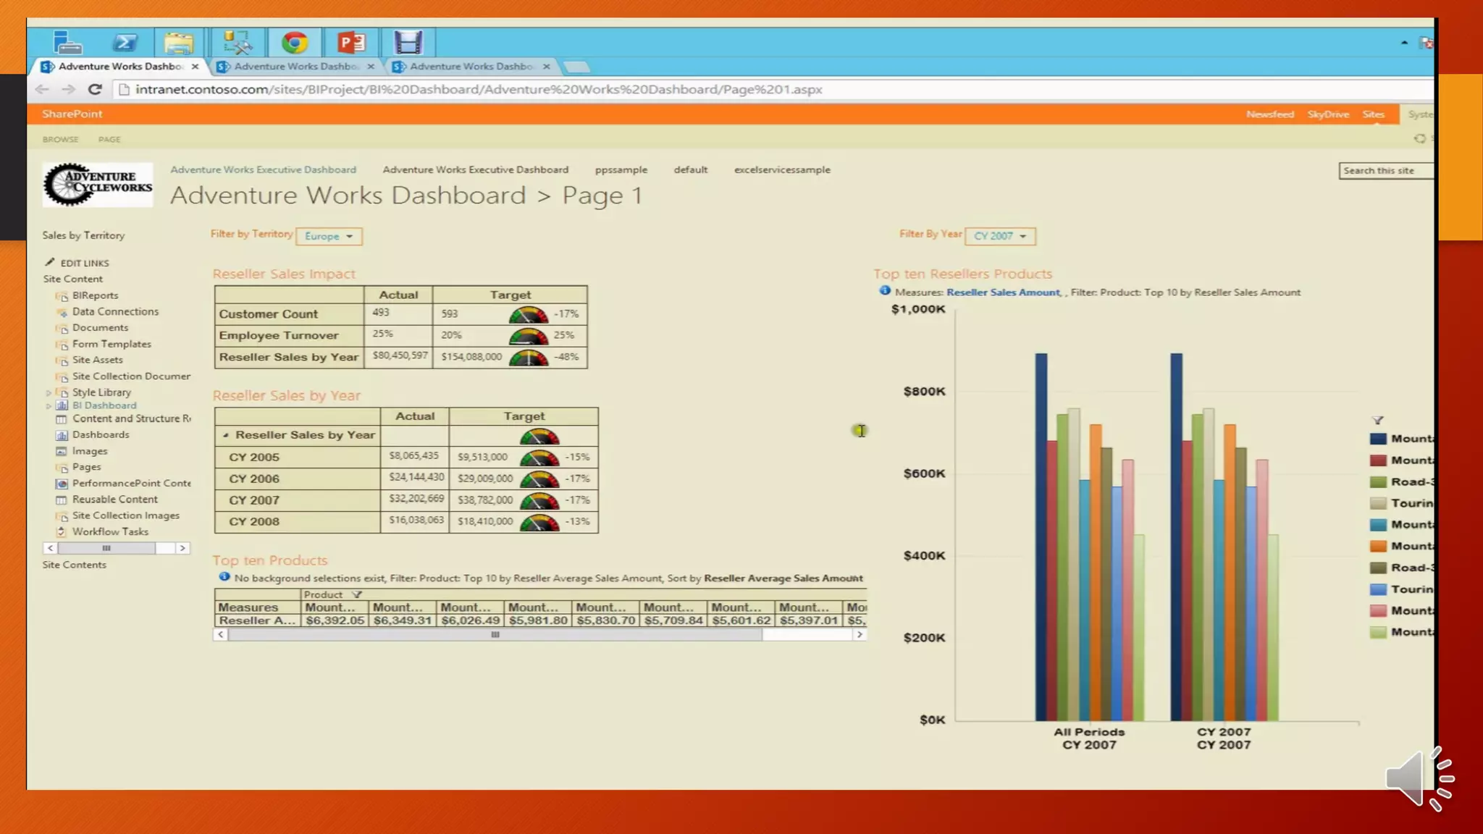The width and height of the screenshot is (1483, 834).
Task: Click the EDIT LINKS pencil icon
Action: tap(49, 262)
